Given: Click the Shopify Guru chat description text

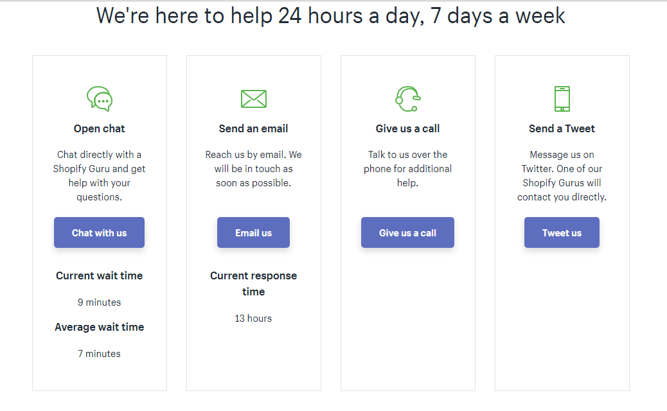Looking at the screenshot, I should (100, 176).
